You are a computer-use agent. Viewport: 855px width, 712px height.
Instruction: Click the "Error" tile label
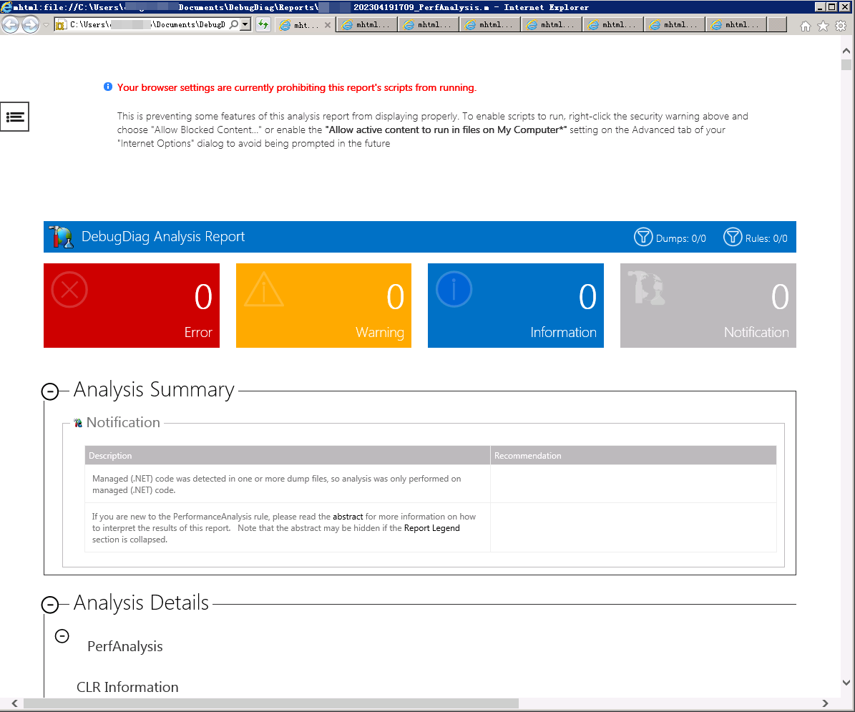[x=198, y=333]
